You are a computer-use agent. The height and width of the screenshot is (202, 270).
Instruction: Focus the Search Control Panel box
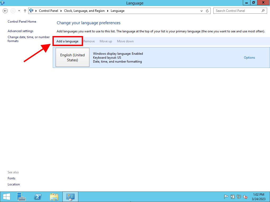pyautogui.click(x=240, y=11)
